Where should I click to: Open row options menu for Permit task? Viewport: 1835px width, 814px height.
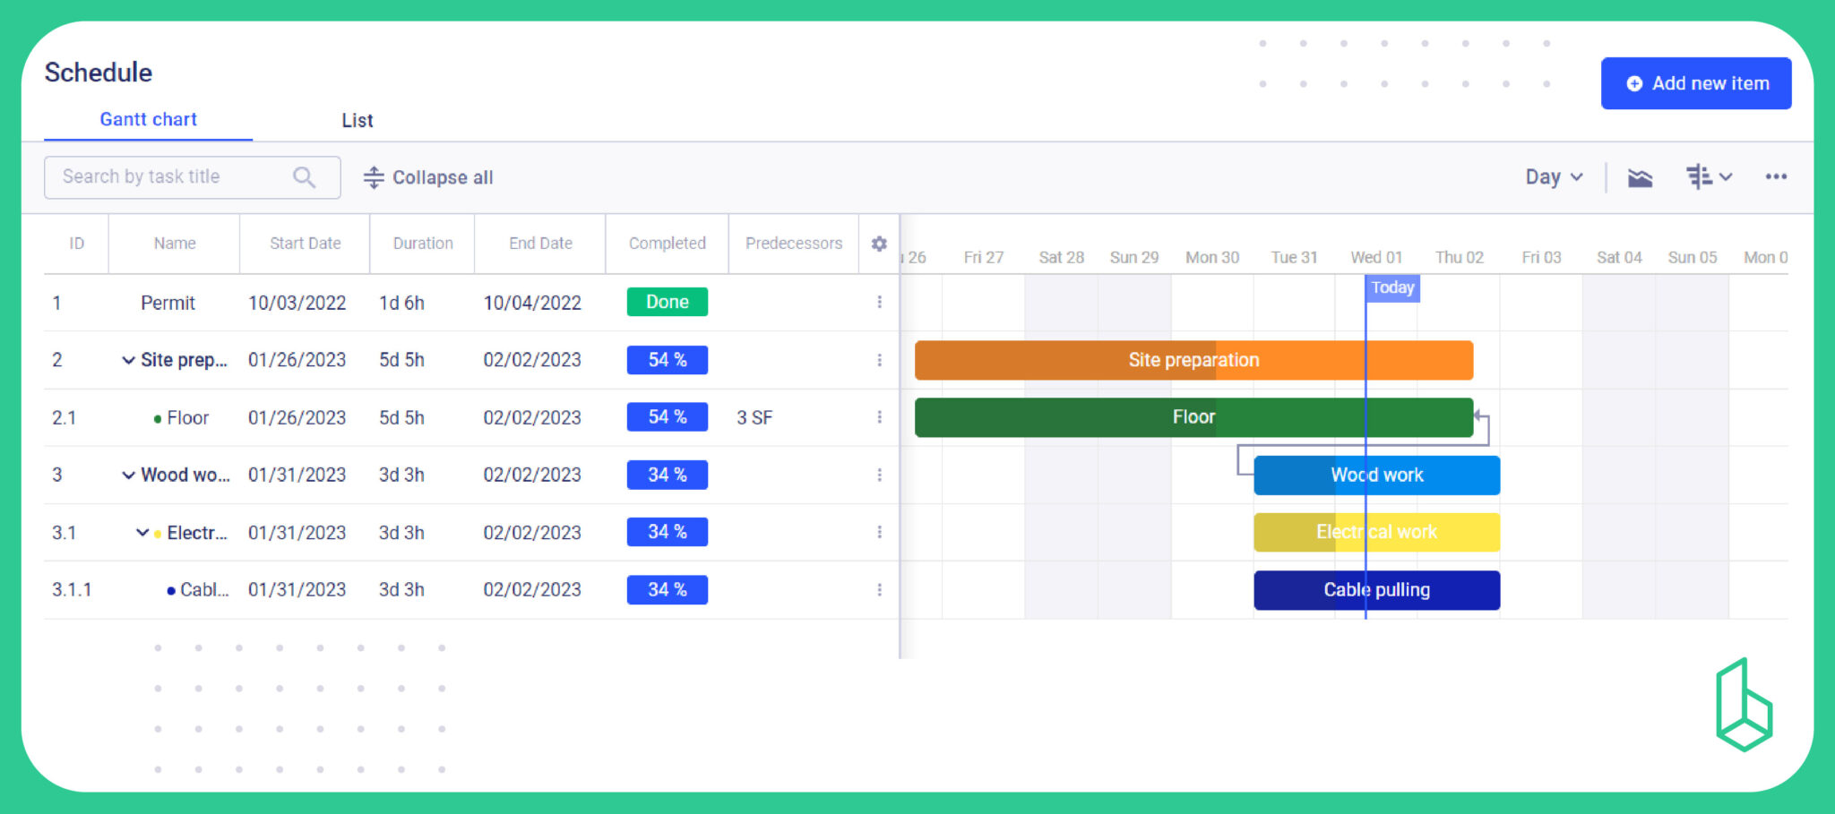click(x=880, y=302)
